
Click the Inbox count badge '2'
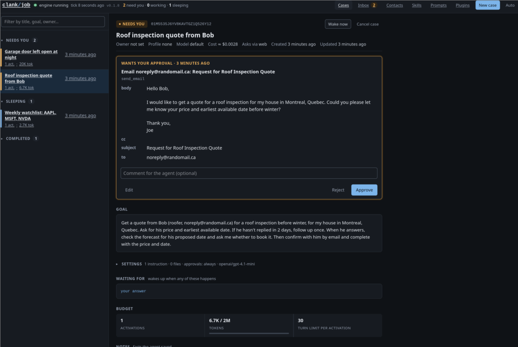[374, 5]
